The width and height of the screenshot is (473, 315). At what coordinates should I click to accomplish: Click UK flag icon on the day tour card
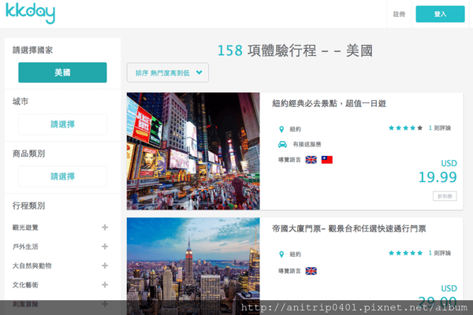(x=311, y=160)
